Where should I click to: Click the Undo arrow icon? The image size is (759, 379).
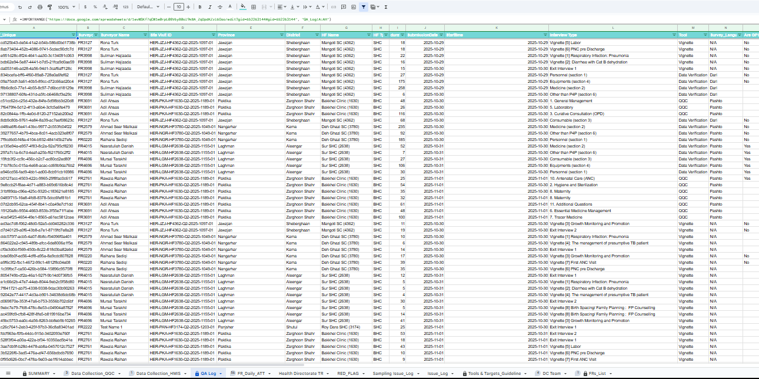click(20, 7)
